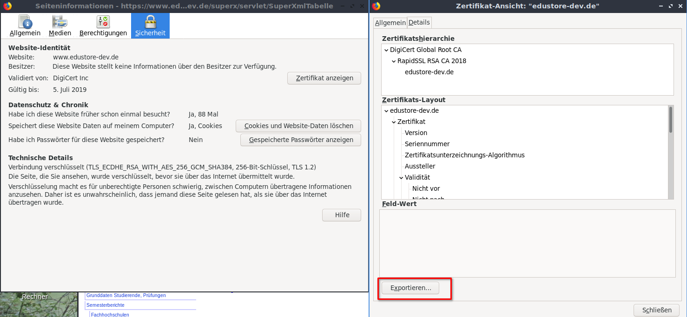Image resolution: width=687 pixels, height=317 pixels.
Task: Collapse the Validität tree node
Action: tap(401, 177)
